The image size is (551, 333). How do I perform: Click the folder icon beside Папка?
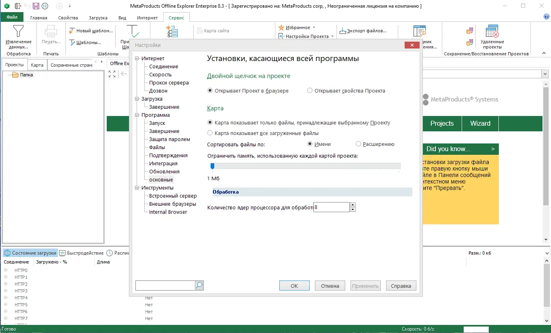15,75
